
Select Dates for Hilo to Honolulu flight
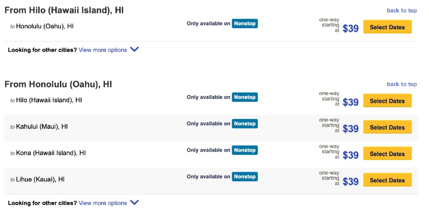click(387, 27)
